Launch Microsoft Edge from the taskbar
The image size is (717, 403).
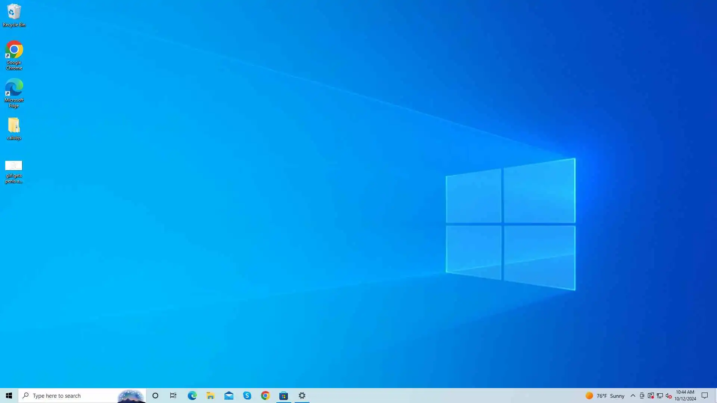[192, 396]
